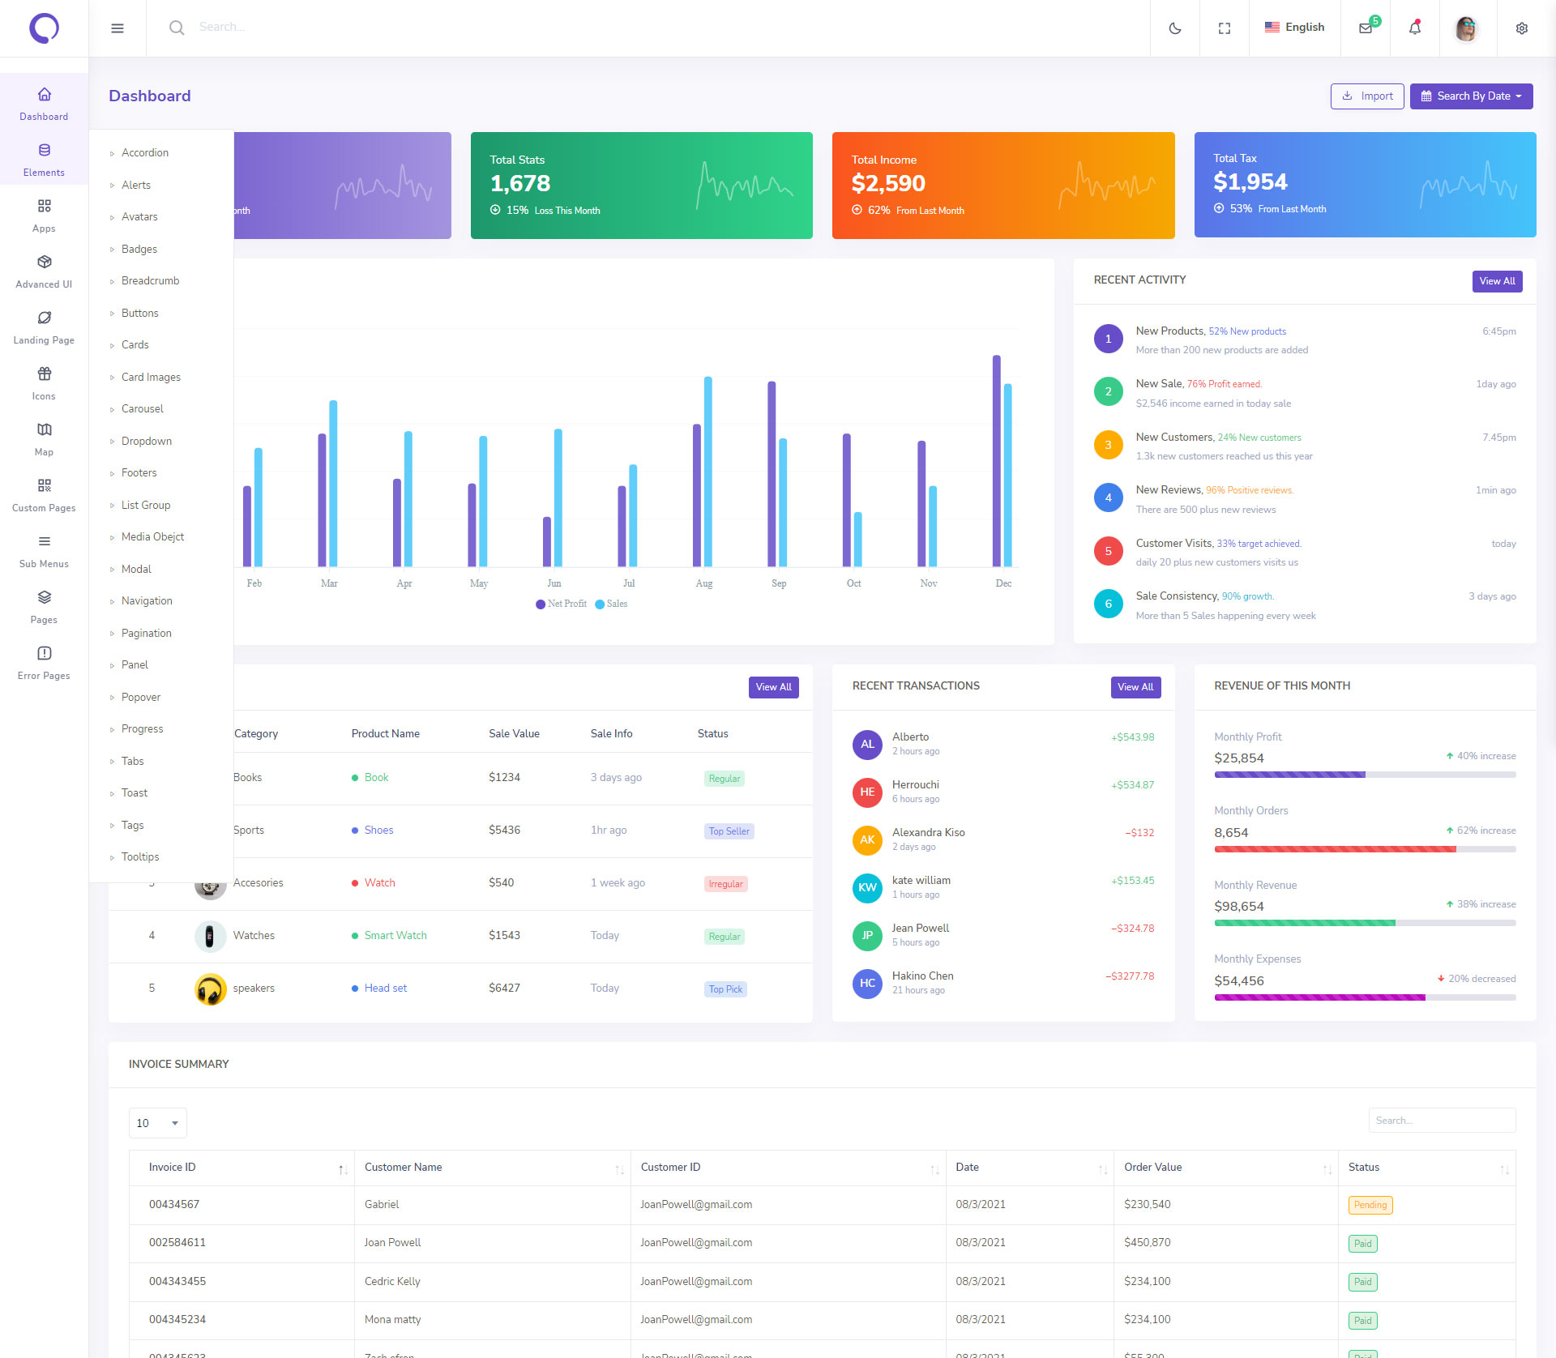Click the fullscreen toggle icon
Screen dimensions: 1556x1358
click(1225, 28)
